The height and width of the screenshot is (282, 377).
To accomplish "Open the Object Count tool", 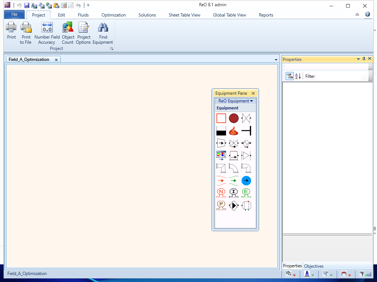I will point(68,33).
